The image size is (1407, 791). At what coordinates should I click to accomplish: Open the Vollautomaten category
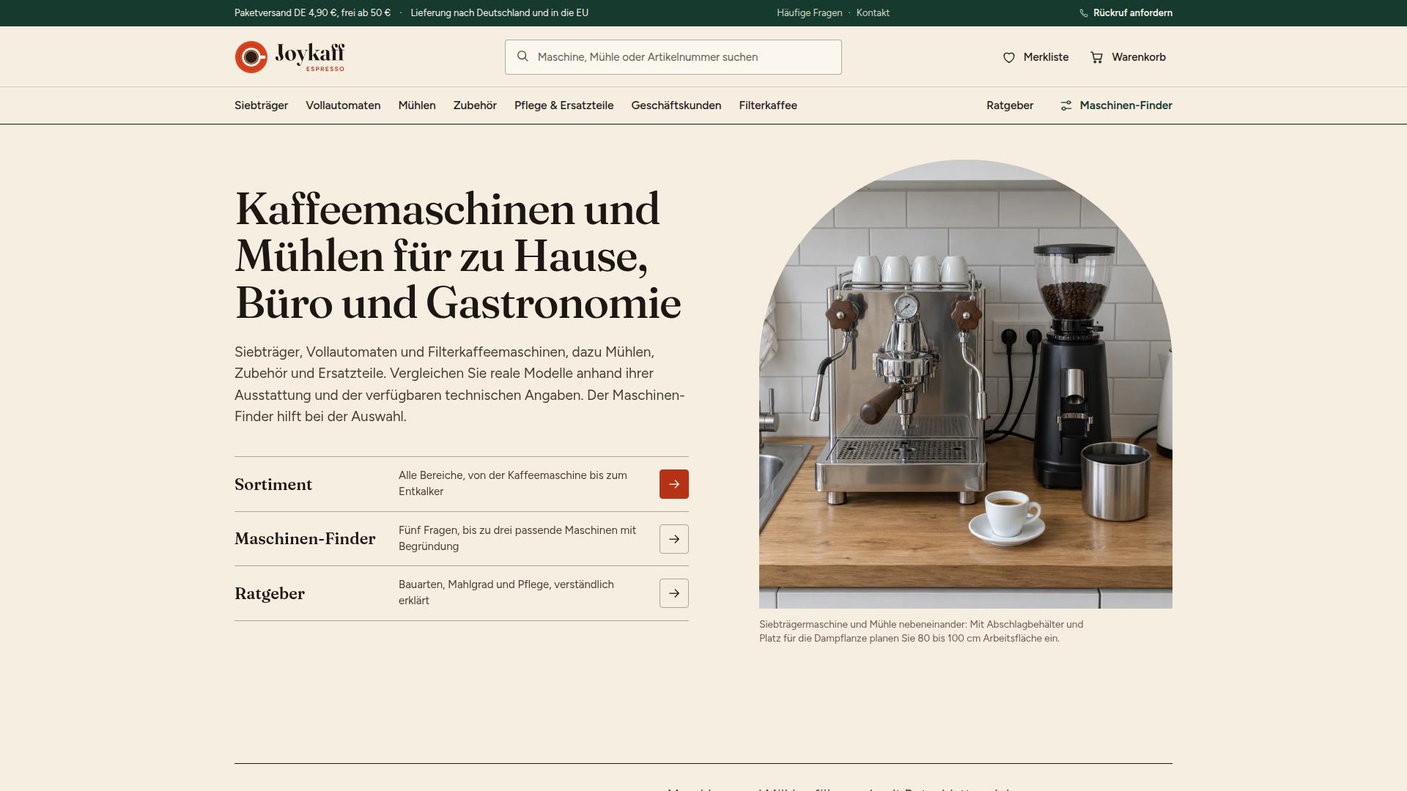click(343, 105)
